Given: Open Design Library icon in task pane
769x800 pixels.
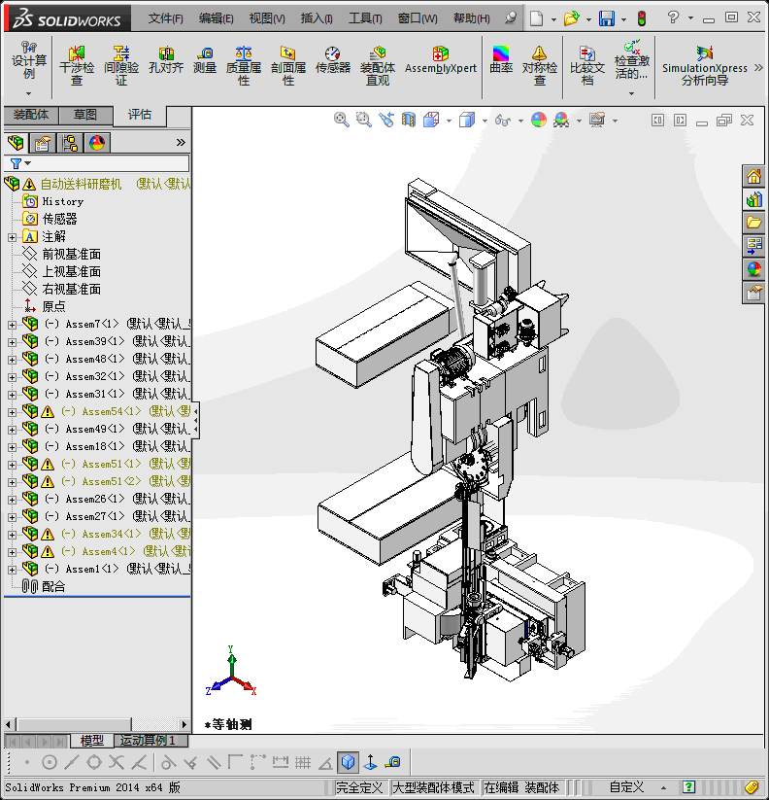Looking at the screenshot, I should coord(753,200).
